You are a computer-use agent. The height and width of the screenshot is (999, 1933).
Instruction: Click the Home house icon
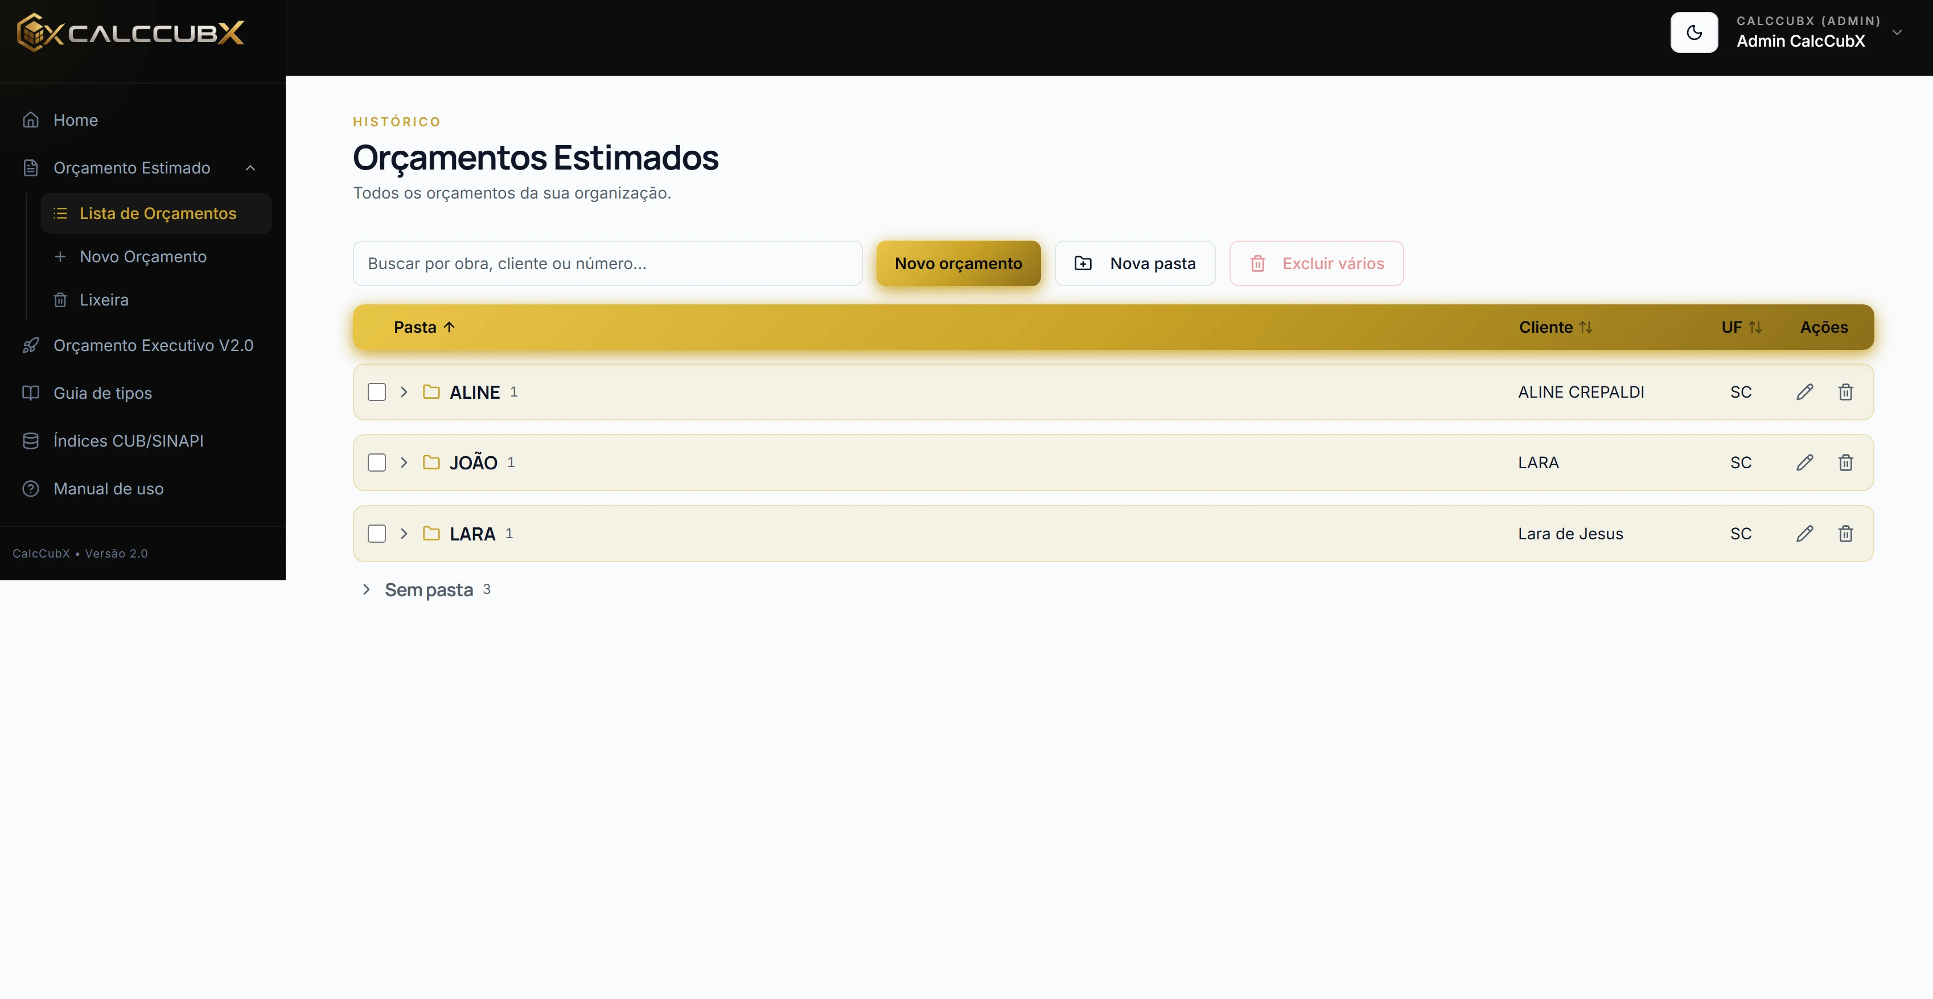coord(31,120)
